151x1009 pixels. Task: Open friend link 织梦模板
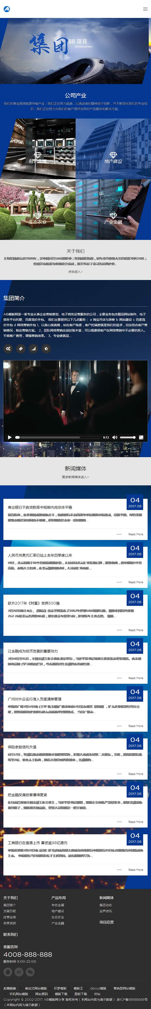click(60, 988)
